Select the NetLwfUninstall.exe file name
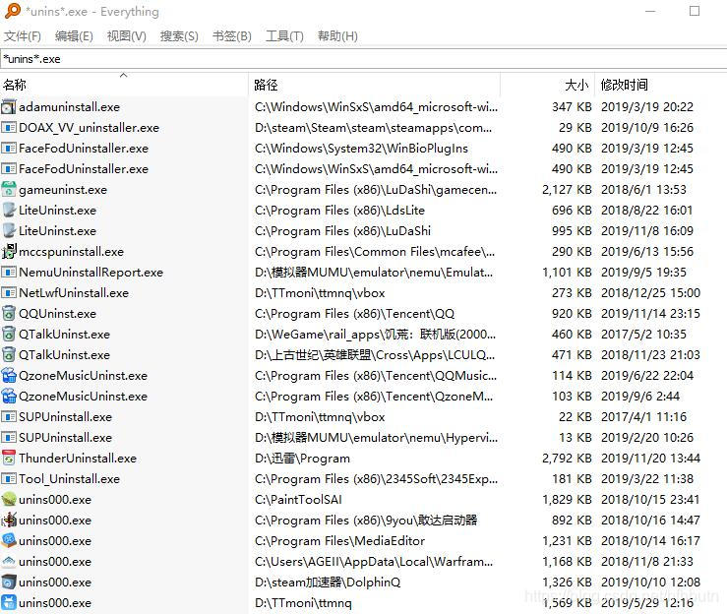Viewport: 727px width, 614px height. pos(74,292)
